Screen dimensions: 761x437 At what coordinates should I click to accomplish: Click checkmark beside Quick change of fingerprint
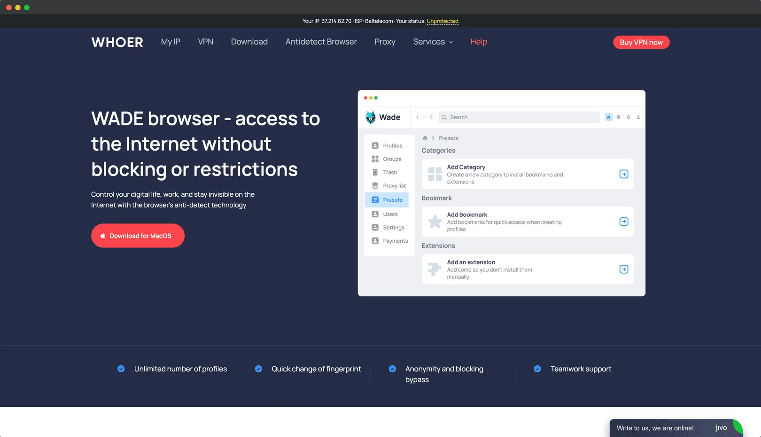click(x=258, y=369)
